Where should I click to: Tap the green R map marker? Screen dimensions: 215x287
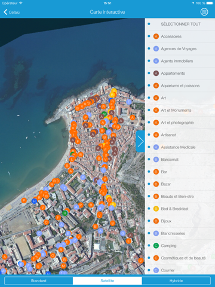pos(64,213)
